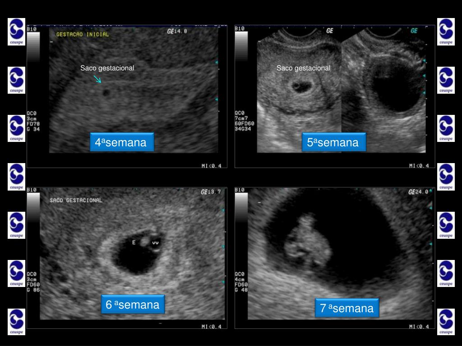The image size is (462, 346).
Task: Select the blue "7 ªsemana" label
Action: [x=347, y=308]
